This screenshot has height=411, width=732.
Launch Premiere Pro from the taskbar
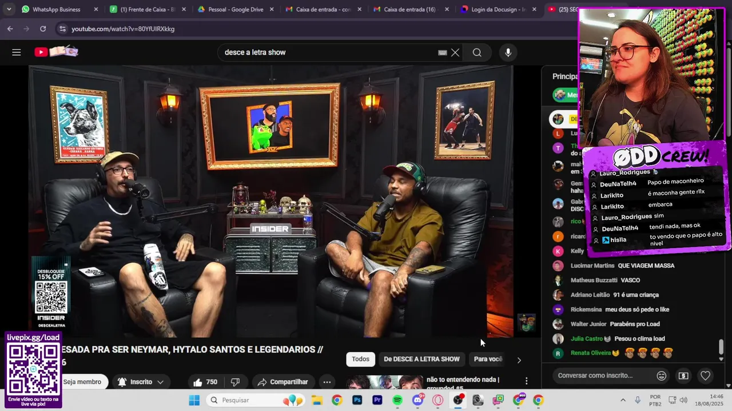point(377,400)
